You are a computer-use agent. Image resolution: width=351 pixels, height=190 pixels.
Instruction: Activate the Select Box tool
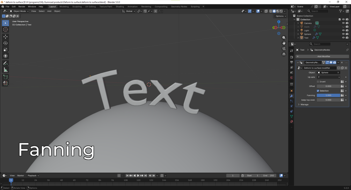[x=6, y=23]
